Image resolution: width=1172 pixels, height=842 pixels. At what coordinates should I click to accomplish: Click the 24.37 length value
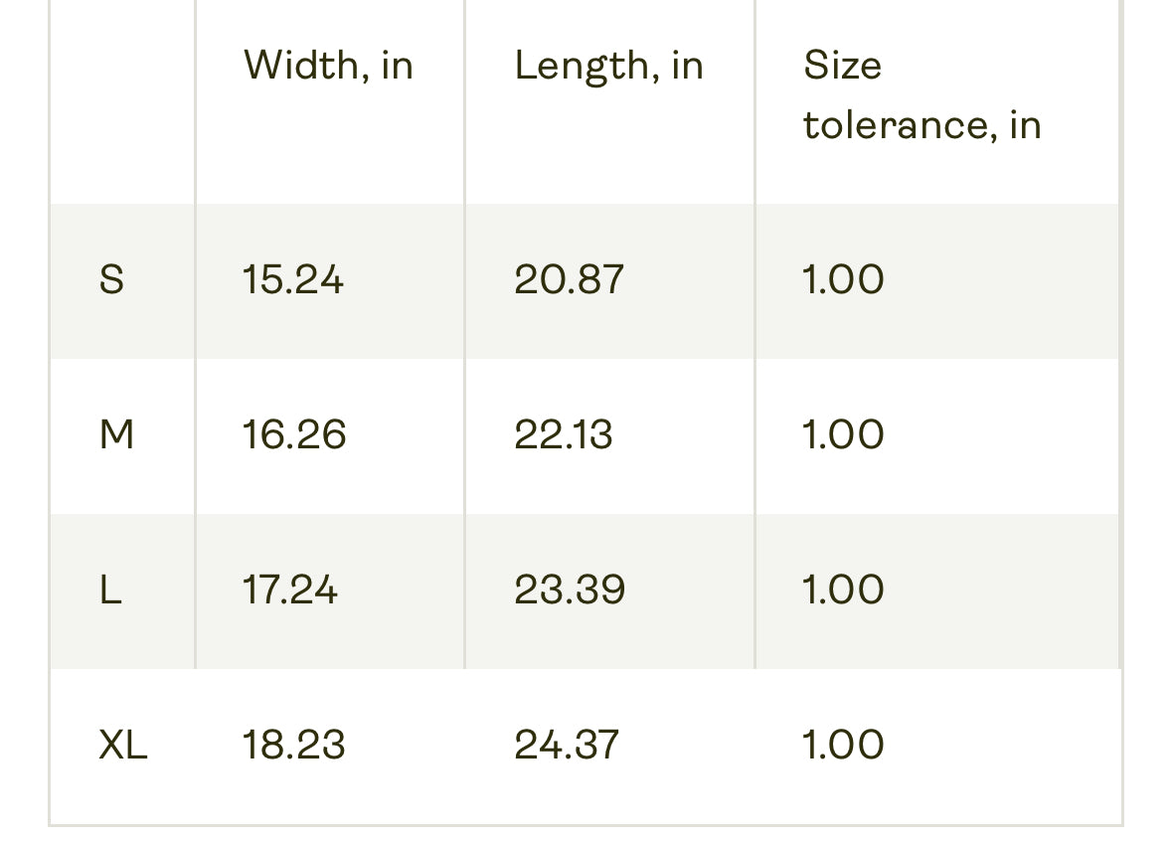point(567,746)
